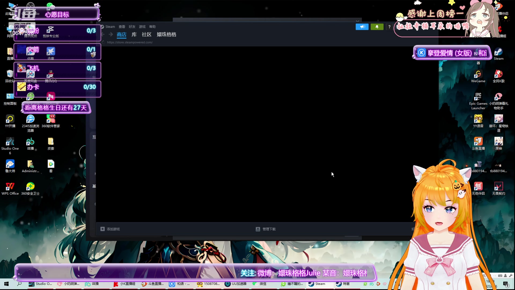Open Steam announcements megaphone button

pos(362,27)
